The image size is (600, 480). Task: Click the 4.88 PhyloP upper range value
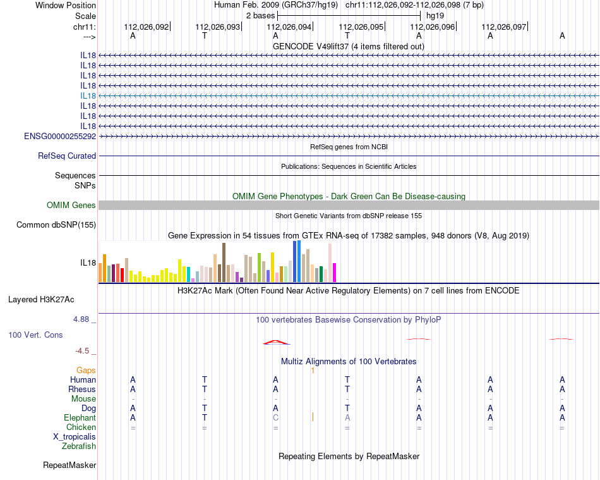[x=81, y=319]
